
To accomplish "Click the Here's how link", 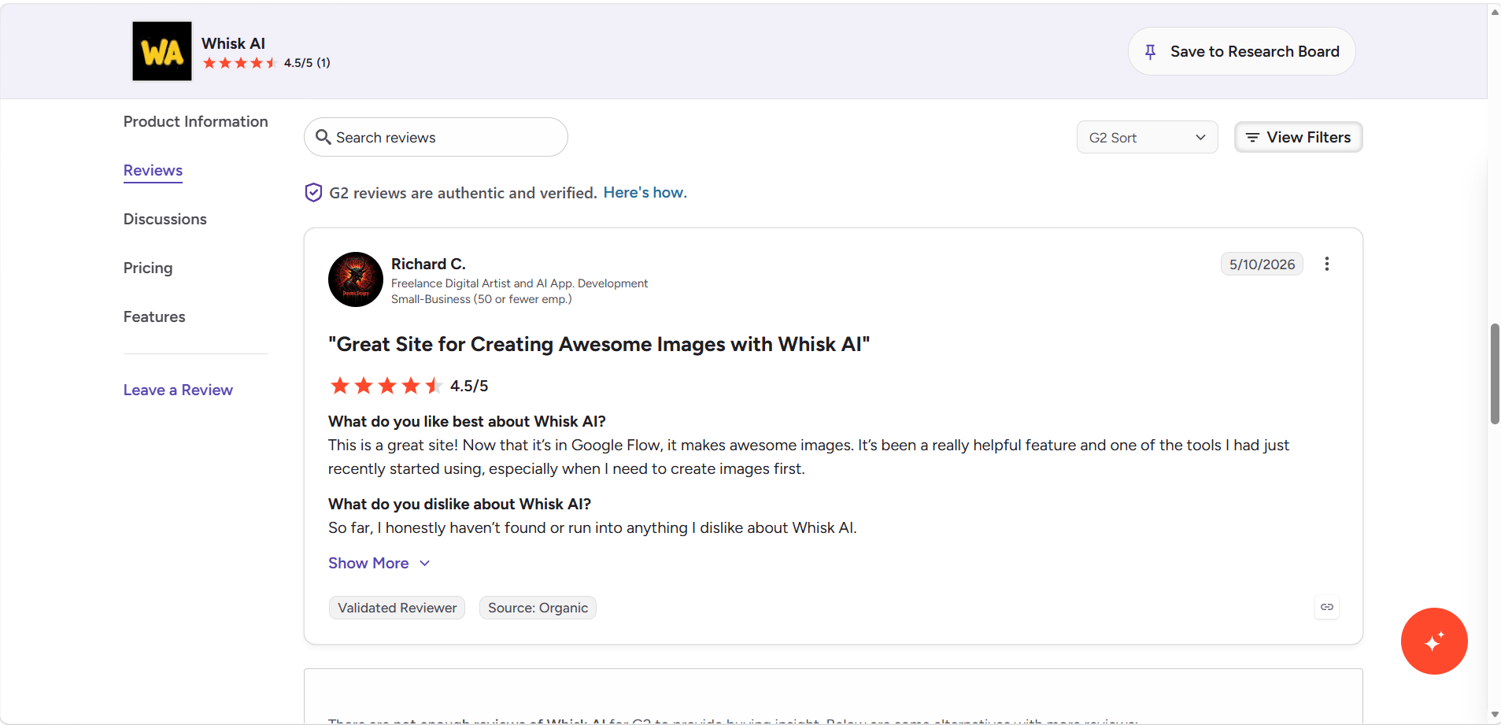I will tap(645, 193).
